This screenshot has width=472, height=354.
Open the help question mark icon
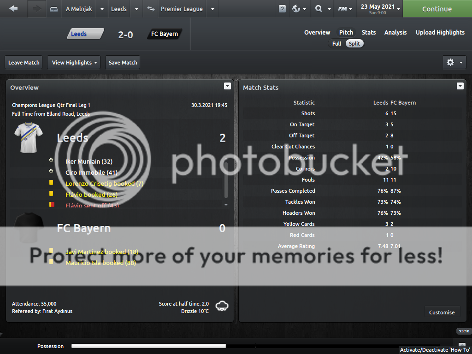click(282, 9)
